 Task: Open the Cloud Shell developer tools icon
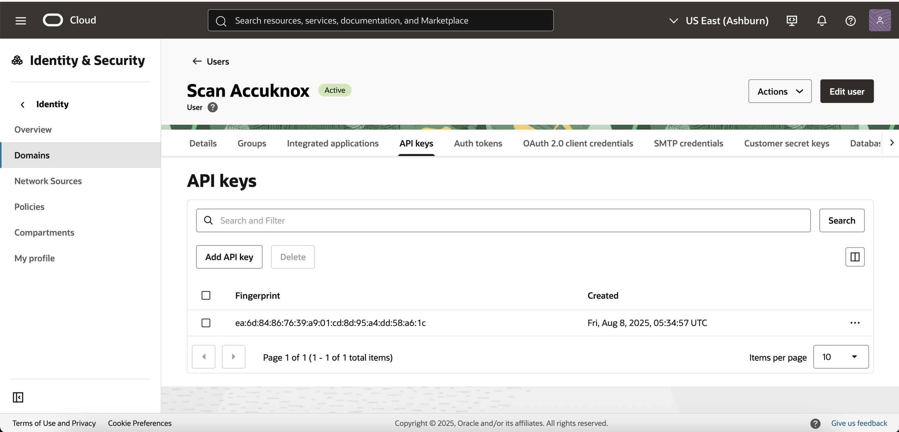[792, 20]
